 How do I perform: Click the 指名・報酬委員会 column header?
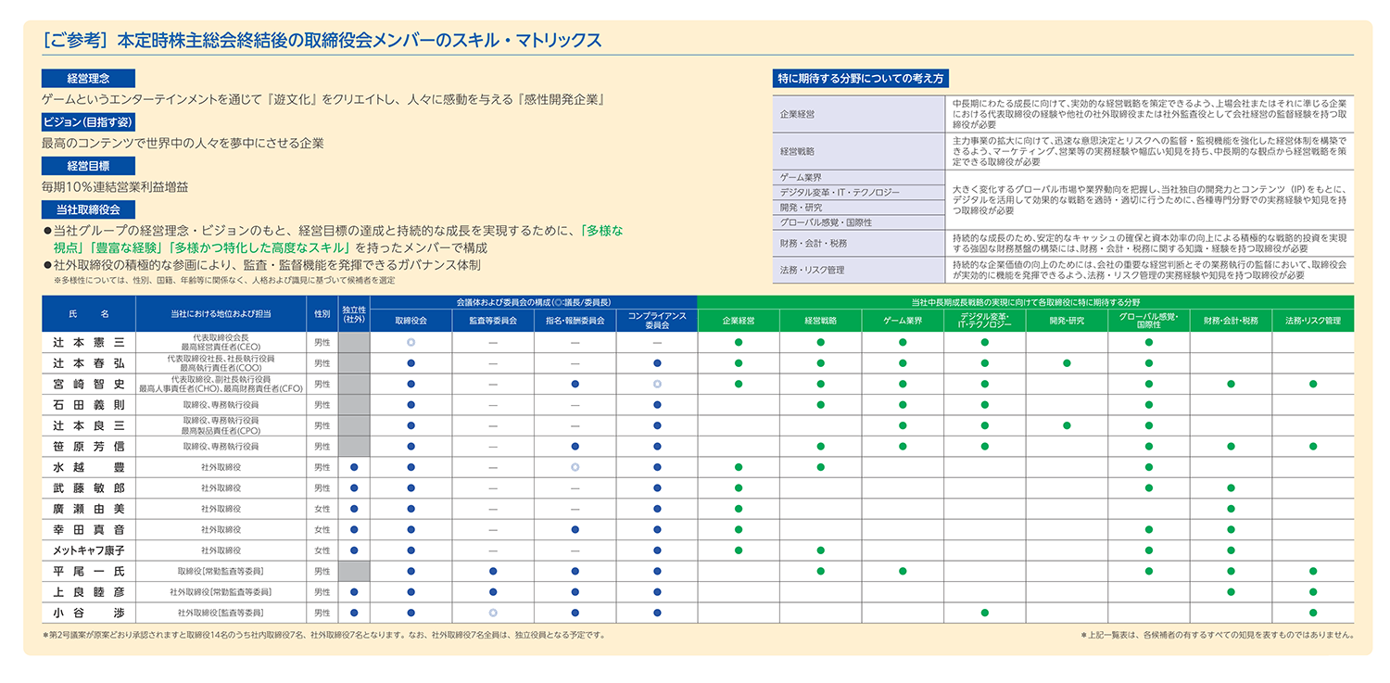point(575,321)
